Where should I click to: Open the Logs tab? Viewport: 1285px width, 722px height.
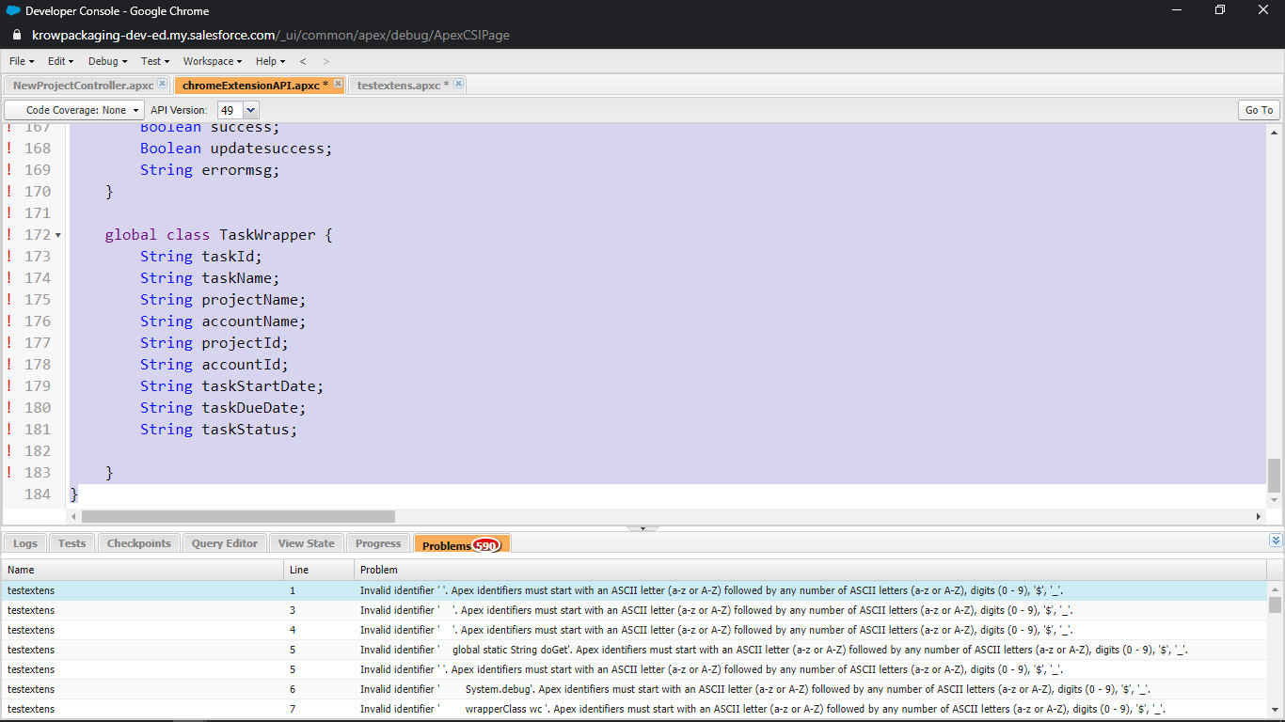tap(25, 543)
